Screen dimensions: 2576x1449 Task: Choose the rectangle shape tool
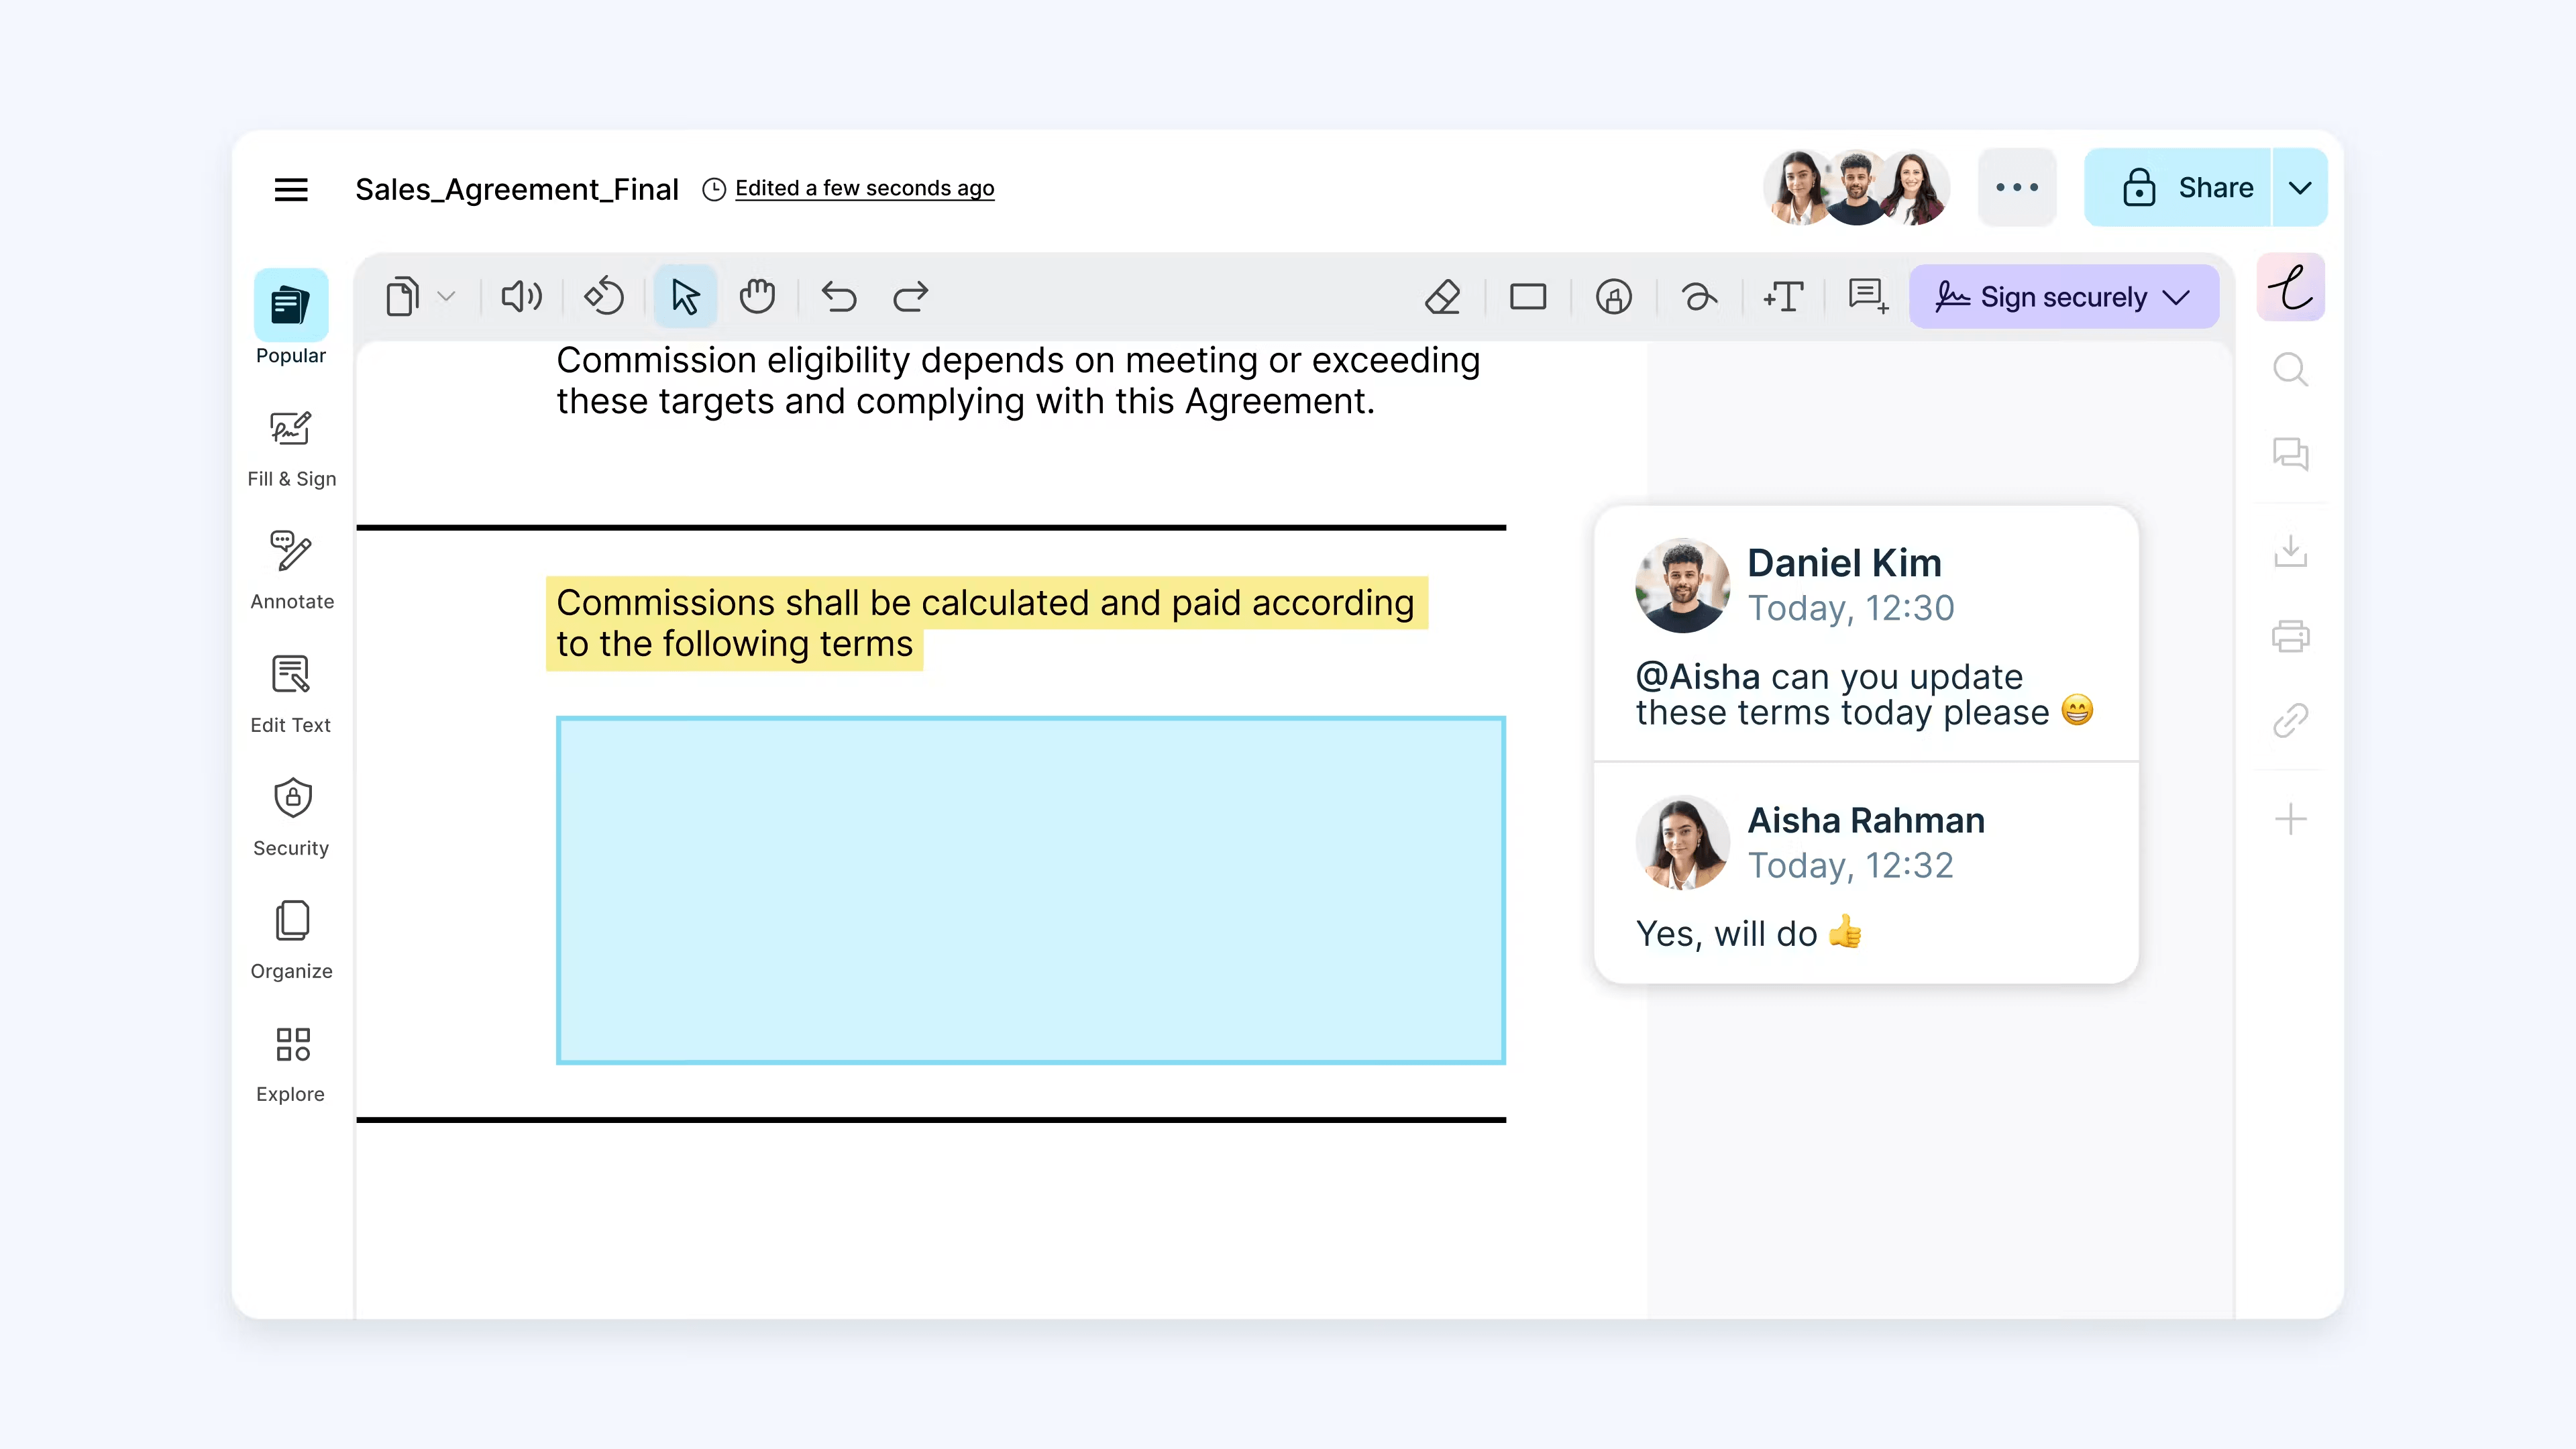(x=1527, y=297)
